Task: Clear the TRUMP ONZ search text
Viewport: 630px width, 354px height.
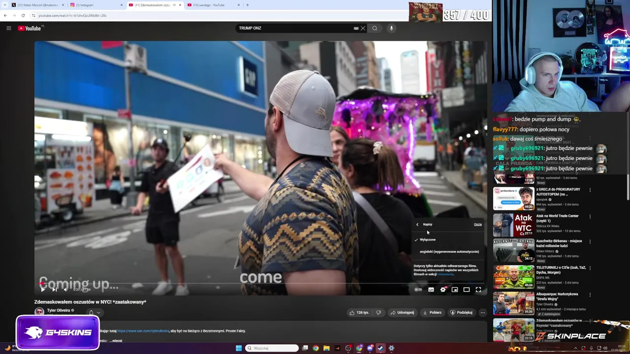Action: (363, 28)
